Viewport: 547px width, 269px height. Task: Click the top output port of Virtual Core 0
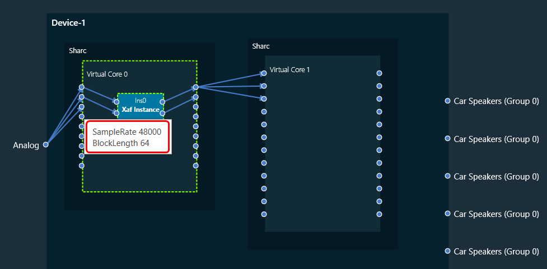tap(195, 87)
